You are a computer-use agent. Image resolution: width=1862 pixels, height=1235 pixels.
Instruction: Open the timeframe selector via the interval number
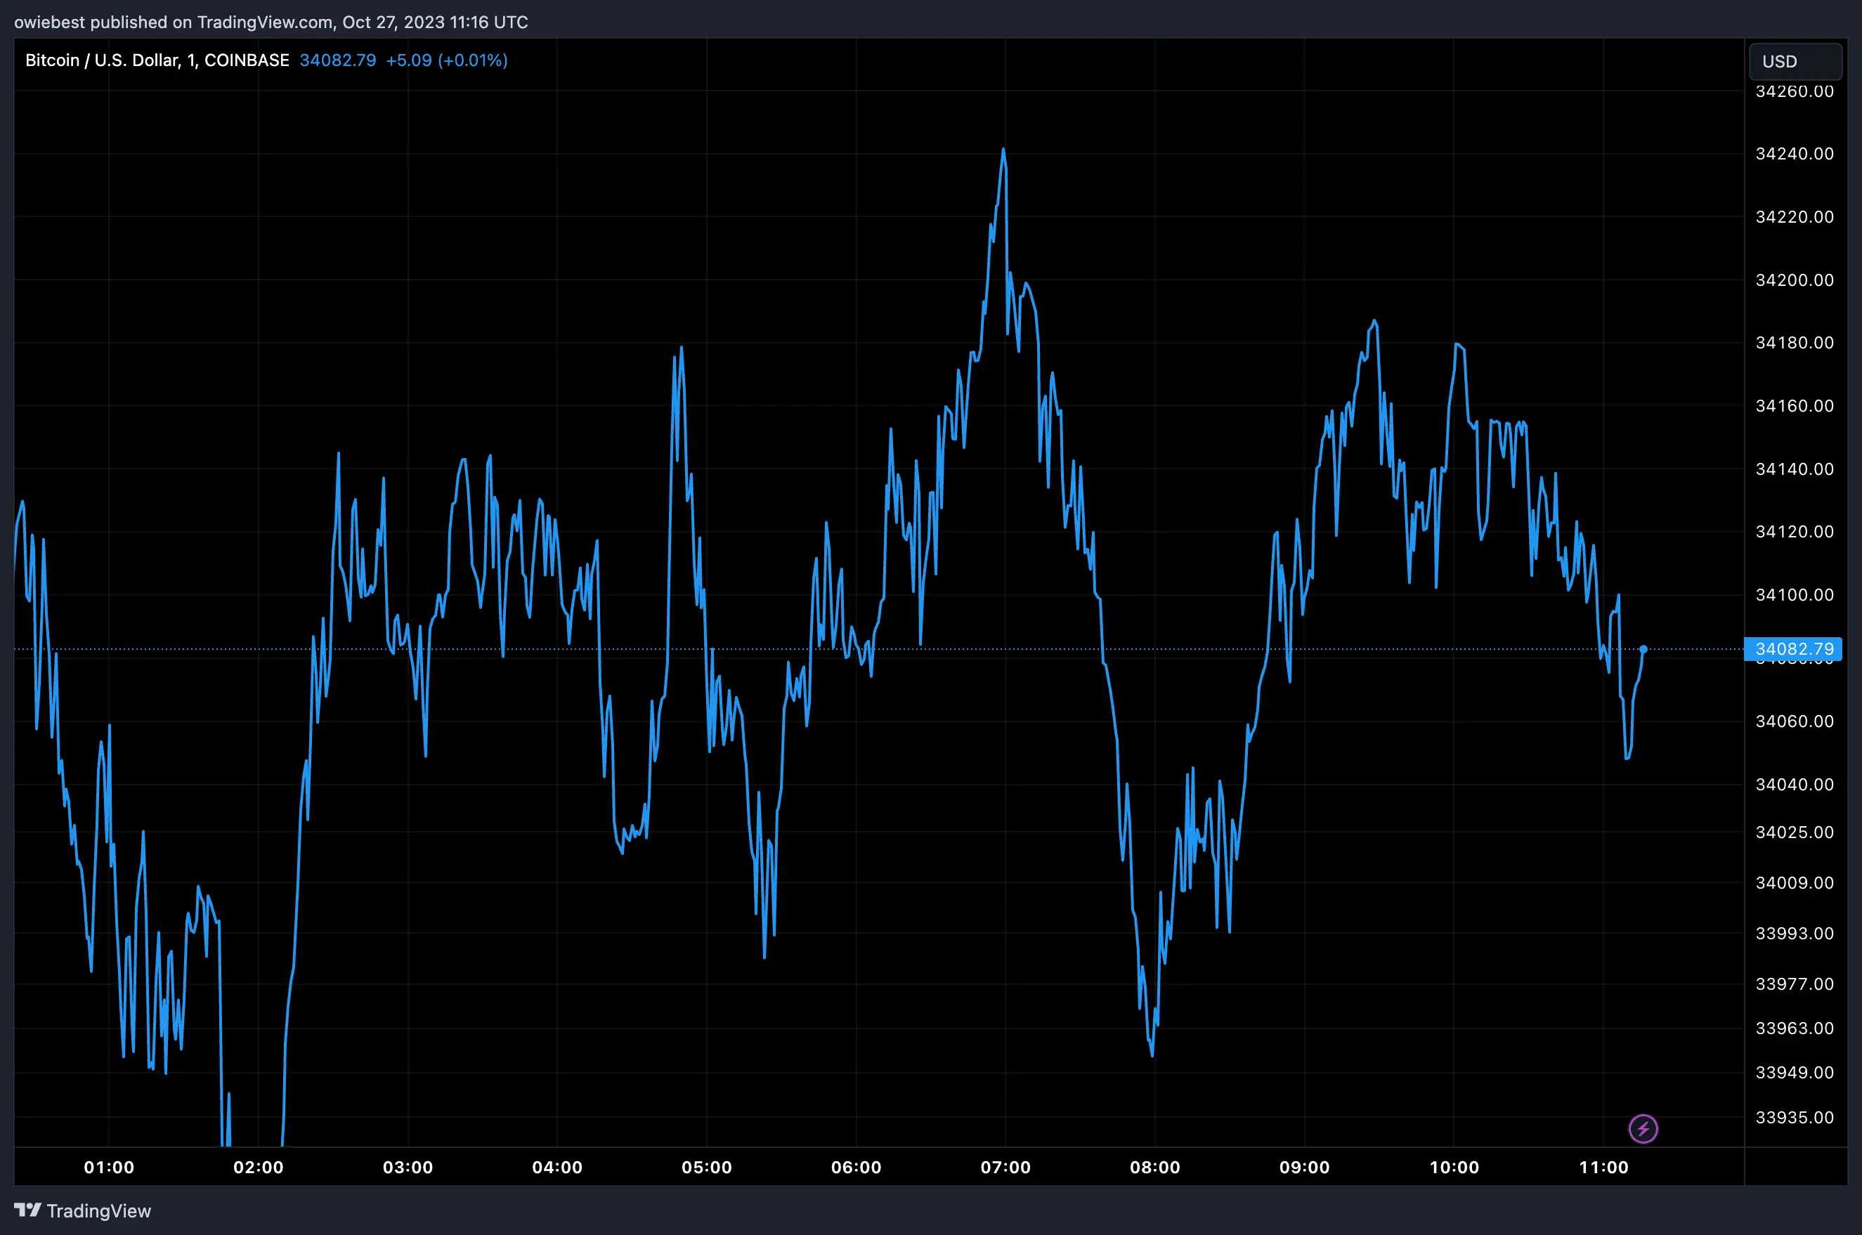click(187, 60)
